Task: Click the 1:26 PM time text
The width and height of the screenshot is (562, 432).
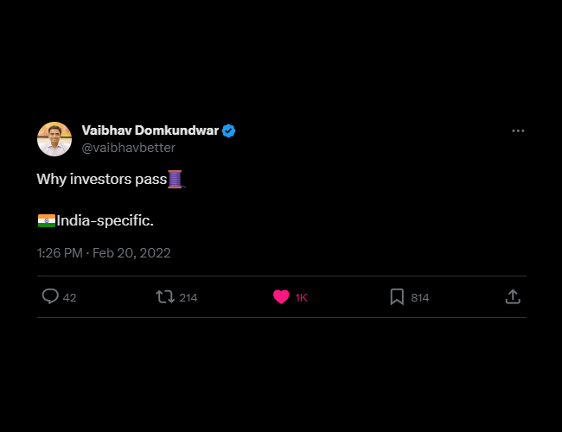Action: click(x=60, y=253)
